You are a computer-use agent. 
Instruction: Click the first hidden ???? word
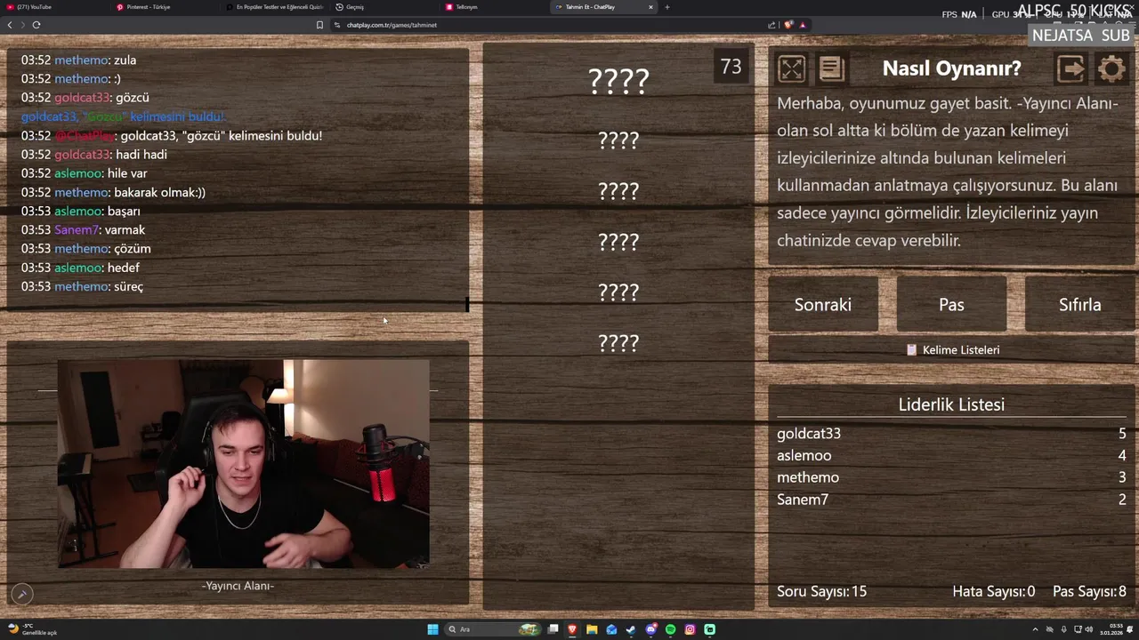pos(618,81)
